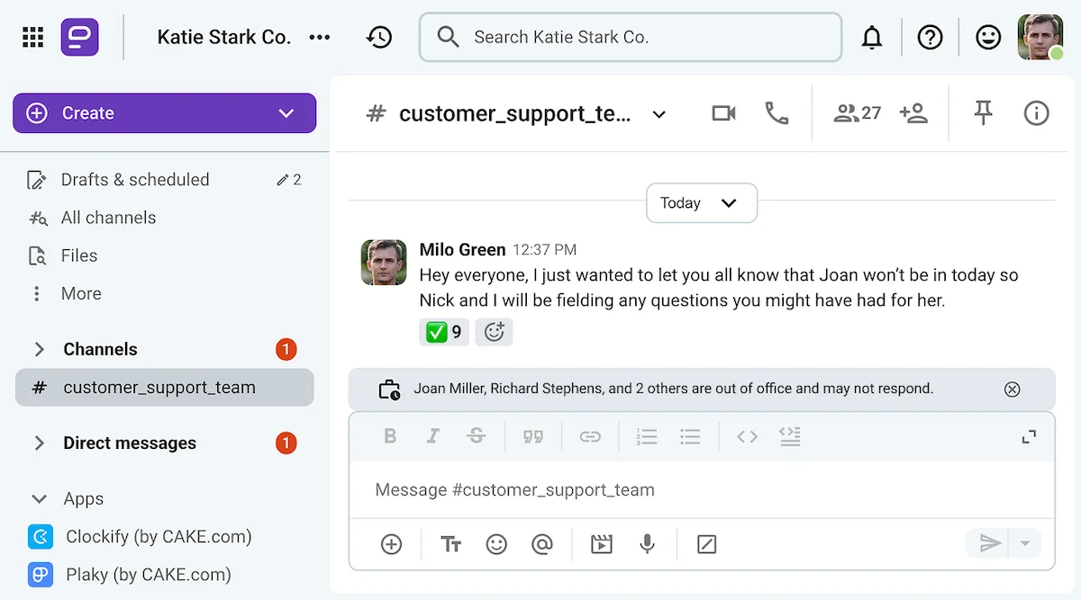1081x600 pixels.
Task: Pin the customer_support_team channel
Action: [x=983, y=113]
